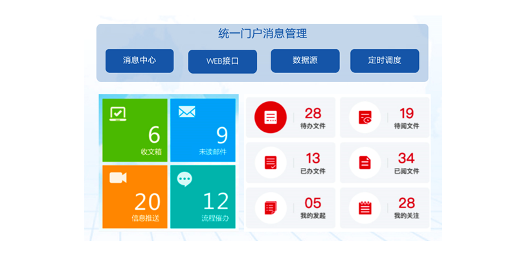Open the 34 已阅文件 count
The width and height of the screenshot is (527, 257).
coord(407,158)
